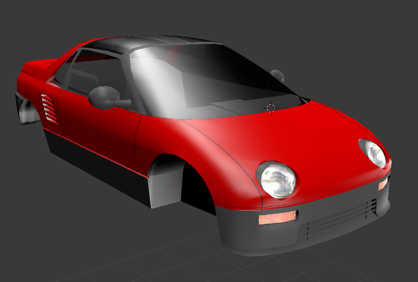Click the orange turn signal below the large headlight
Screen dimensions: 418x282
click(278, 218)
